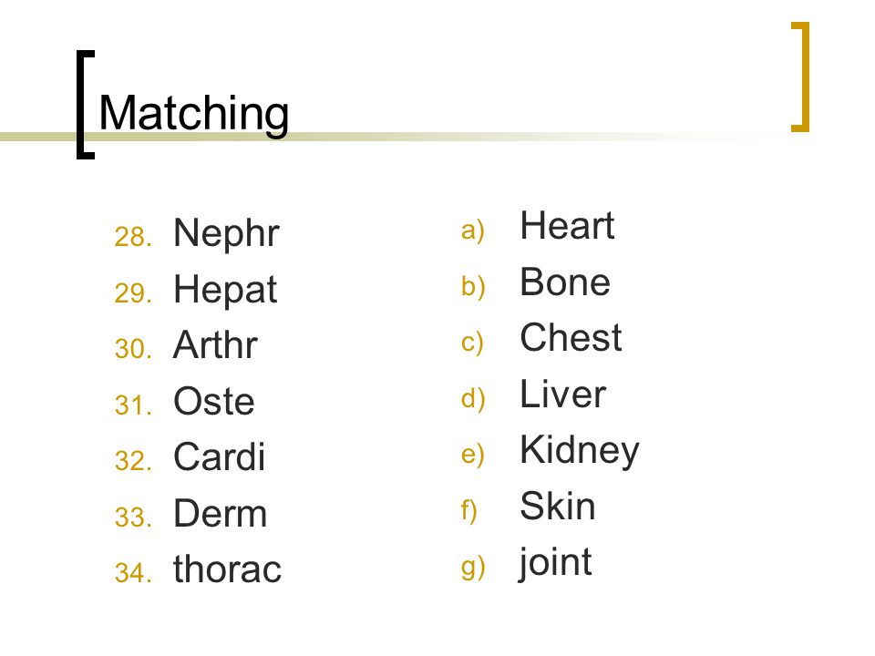Click the answer Bone
The width and height of the screenshot is (875, 656).
pyautogui.click(x=565, y=282)
